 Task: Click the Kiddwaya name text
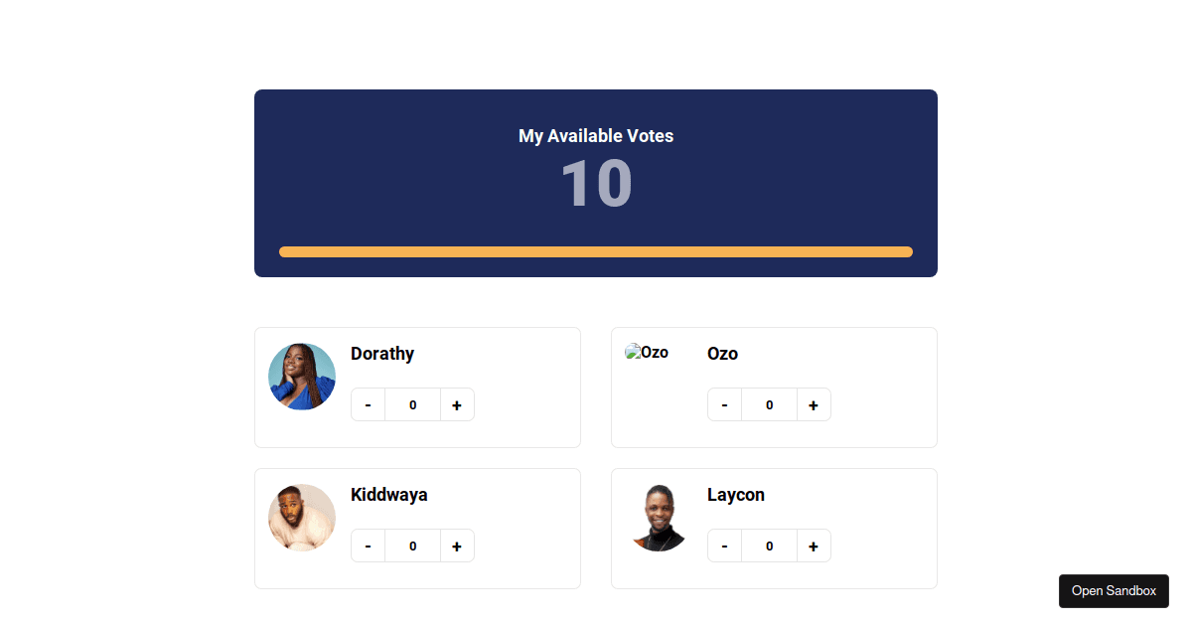coord(389,494)
